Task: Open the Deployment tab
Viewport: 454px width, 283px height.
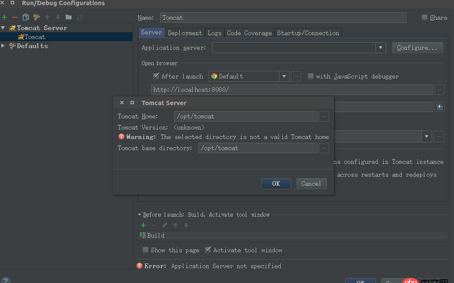Action: (x=185, y=33)
